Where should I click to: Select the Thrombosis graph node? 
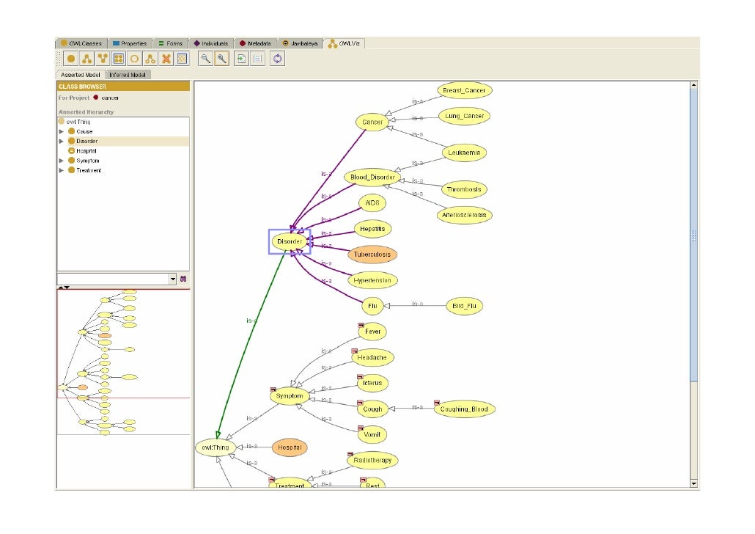point(464,189)
